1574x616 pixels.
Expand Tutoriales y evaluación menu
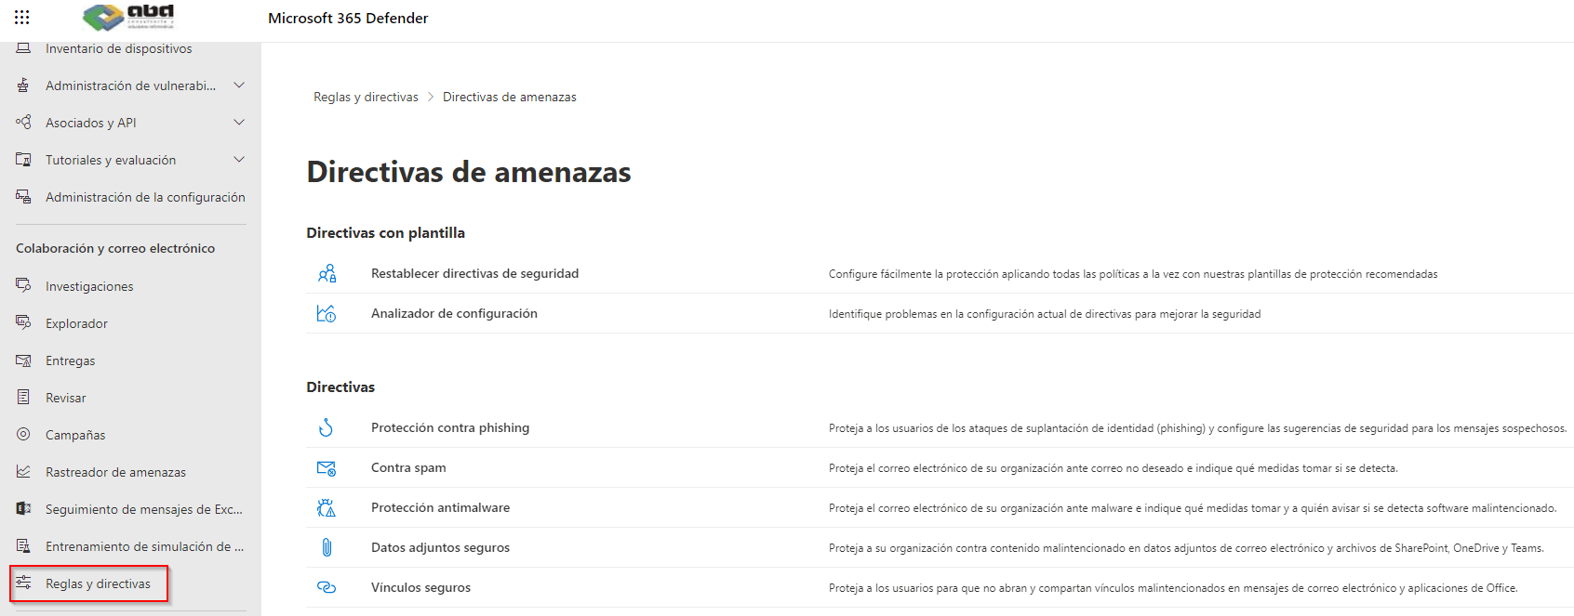click(239, 160)
